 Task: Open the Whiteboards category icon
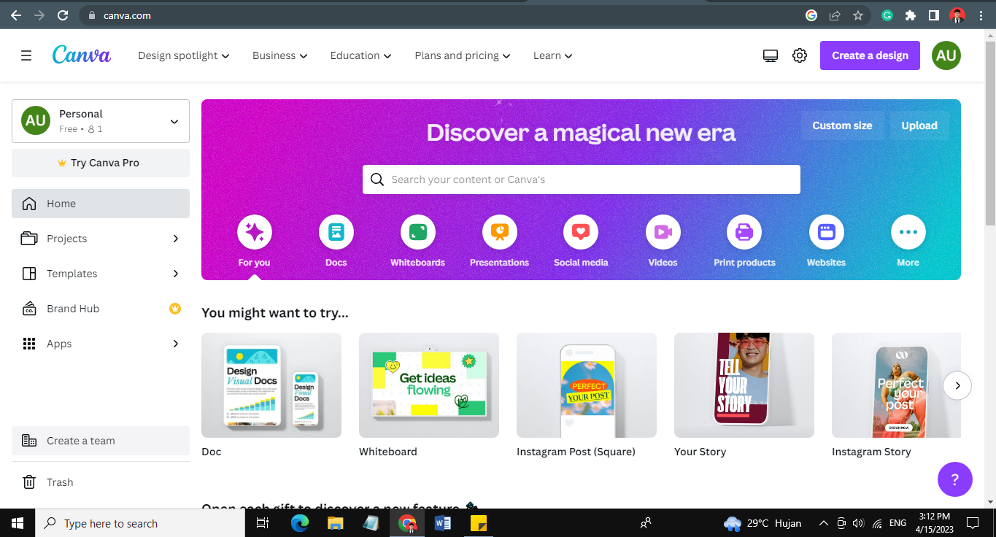click(417, 231)
